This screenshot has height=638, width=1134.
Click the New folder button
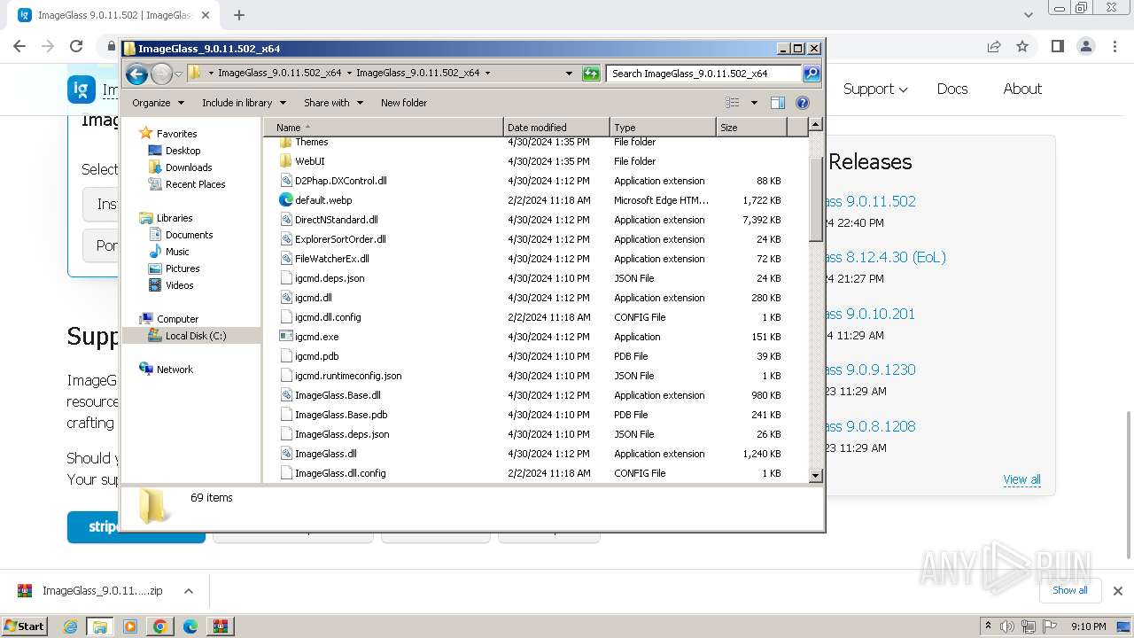tap(404, 103)
